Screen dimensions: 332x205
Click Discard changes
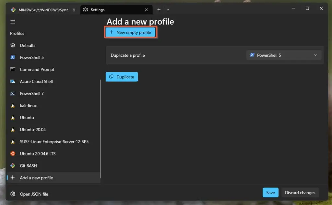pyautogui.click(x=300, y=192)
